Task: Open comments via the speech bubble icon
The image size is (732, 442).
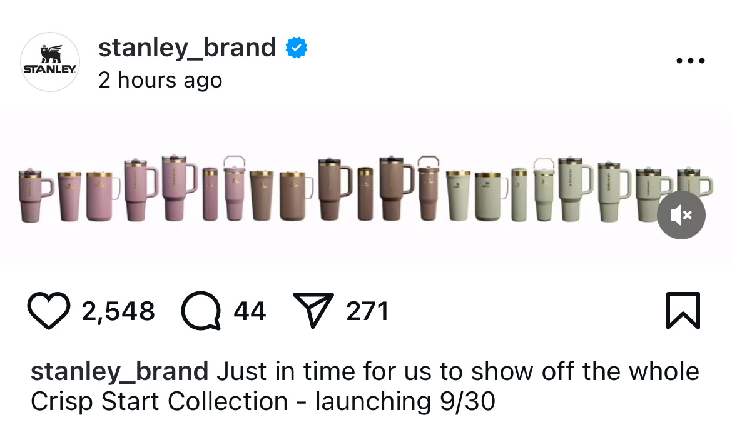Action: point(201,311)
